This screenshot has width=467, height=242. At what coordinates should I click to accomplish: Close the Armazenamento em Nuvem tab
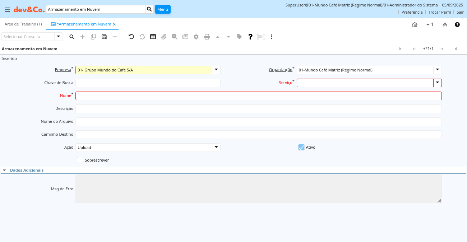(x=114, y=24)
